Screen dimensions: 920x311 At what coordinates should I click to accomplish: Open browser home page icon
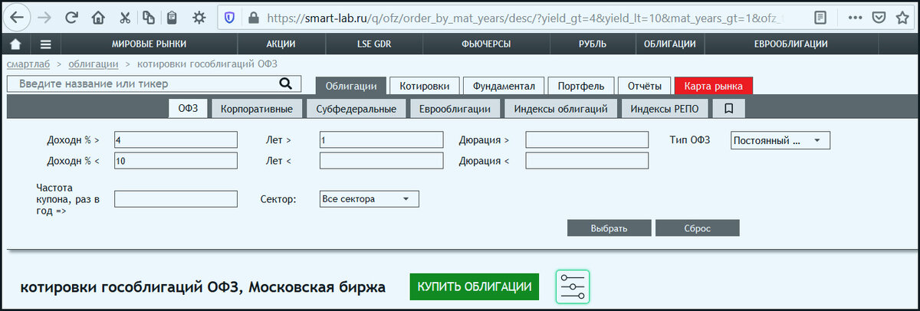[x=97, y=17]
